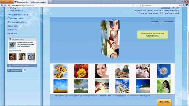Screen dimensions: 189x106
Task: Select the woman in green foliage photo
Action: [164, 86]
